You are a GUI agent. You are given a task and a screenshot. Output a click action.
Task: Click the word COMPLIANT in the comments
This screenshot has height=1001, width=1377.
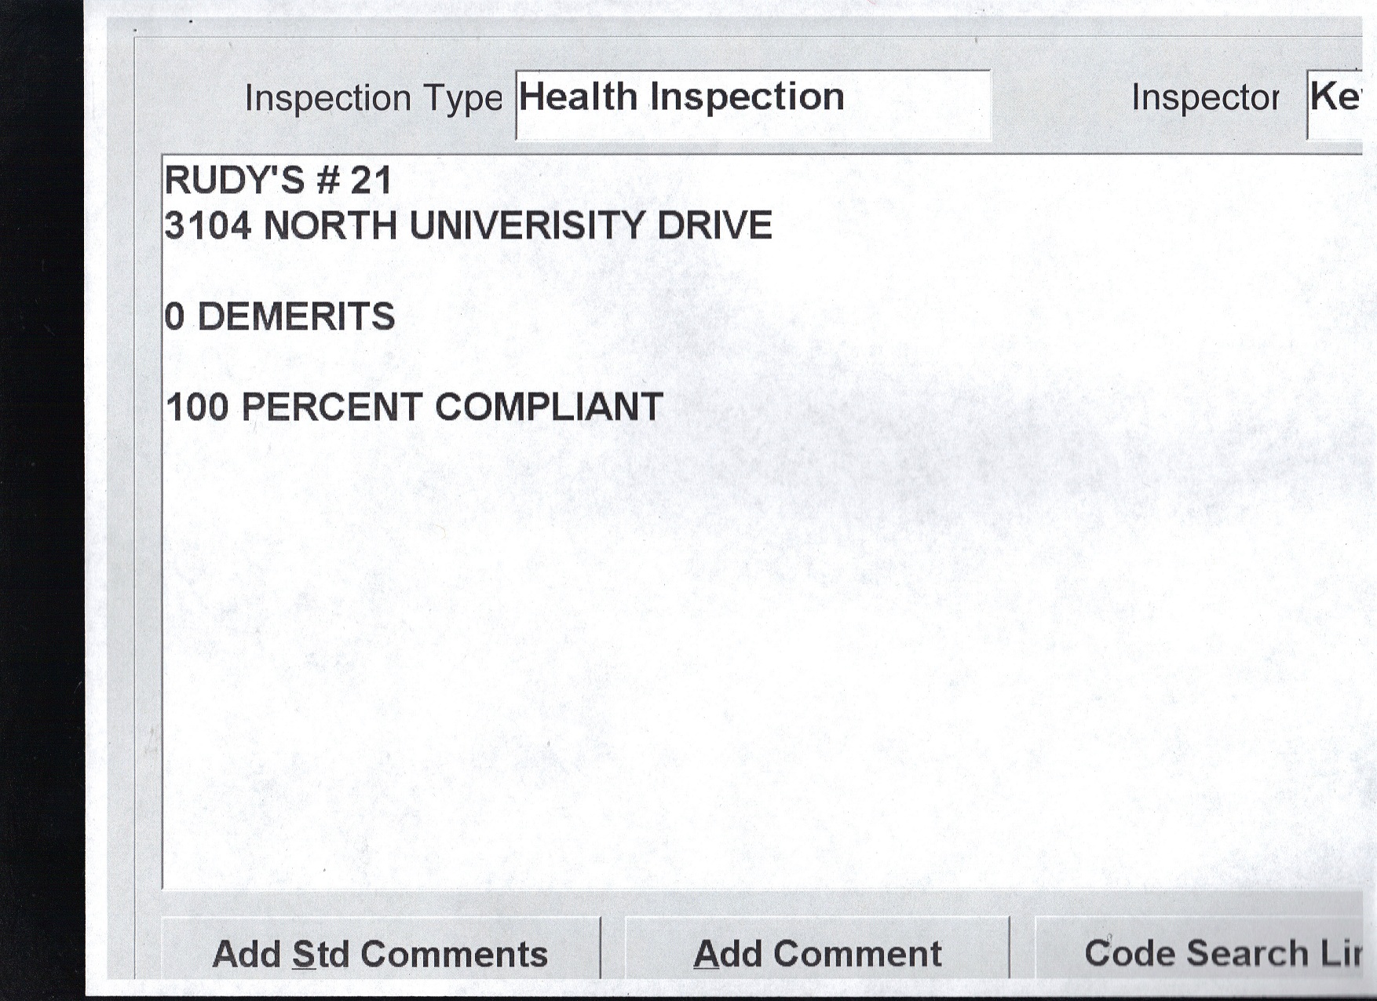point(549,407)
